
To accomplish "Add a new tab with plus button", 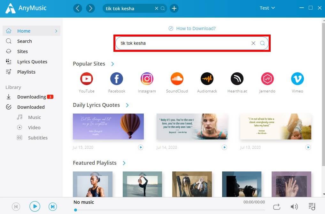I will 174,9.
